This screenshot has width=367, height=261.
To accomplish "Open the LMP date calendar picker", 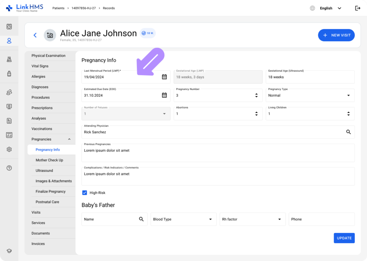I will [x=164, y=77].
